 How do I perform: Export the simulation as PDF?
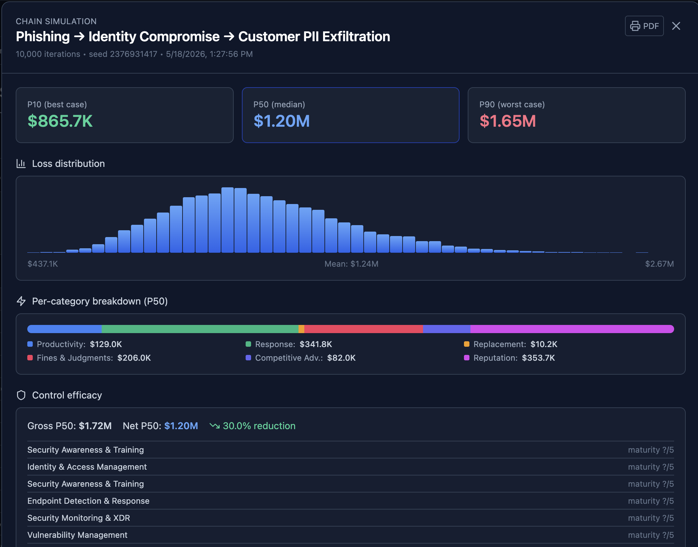click(644, 26)
